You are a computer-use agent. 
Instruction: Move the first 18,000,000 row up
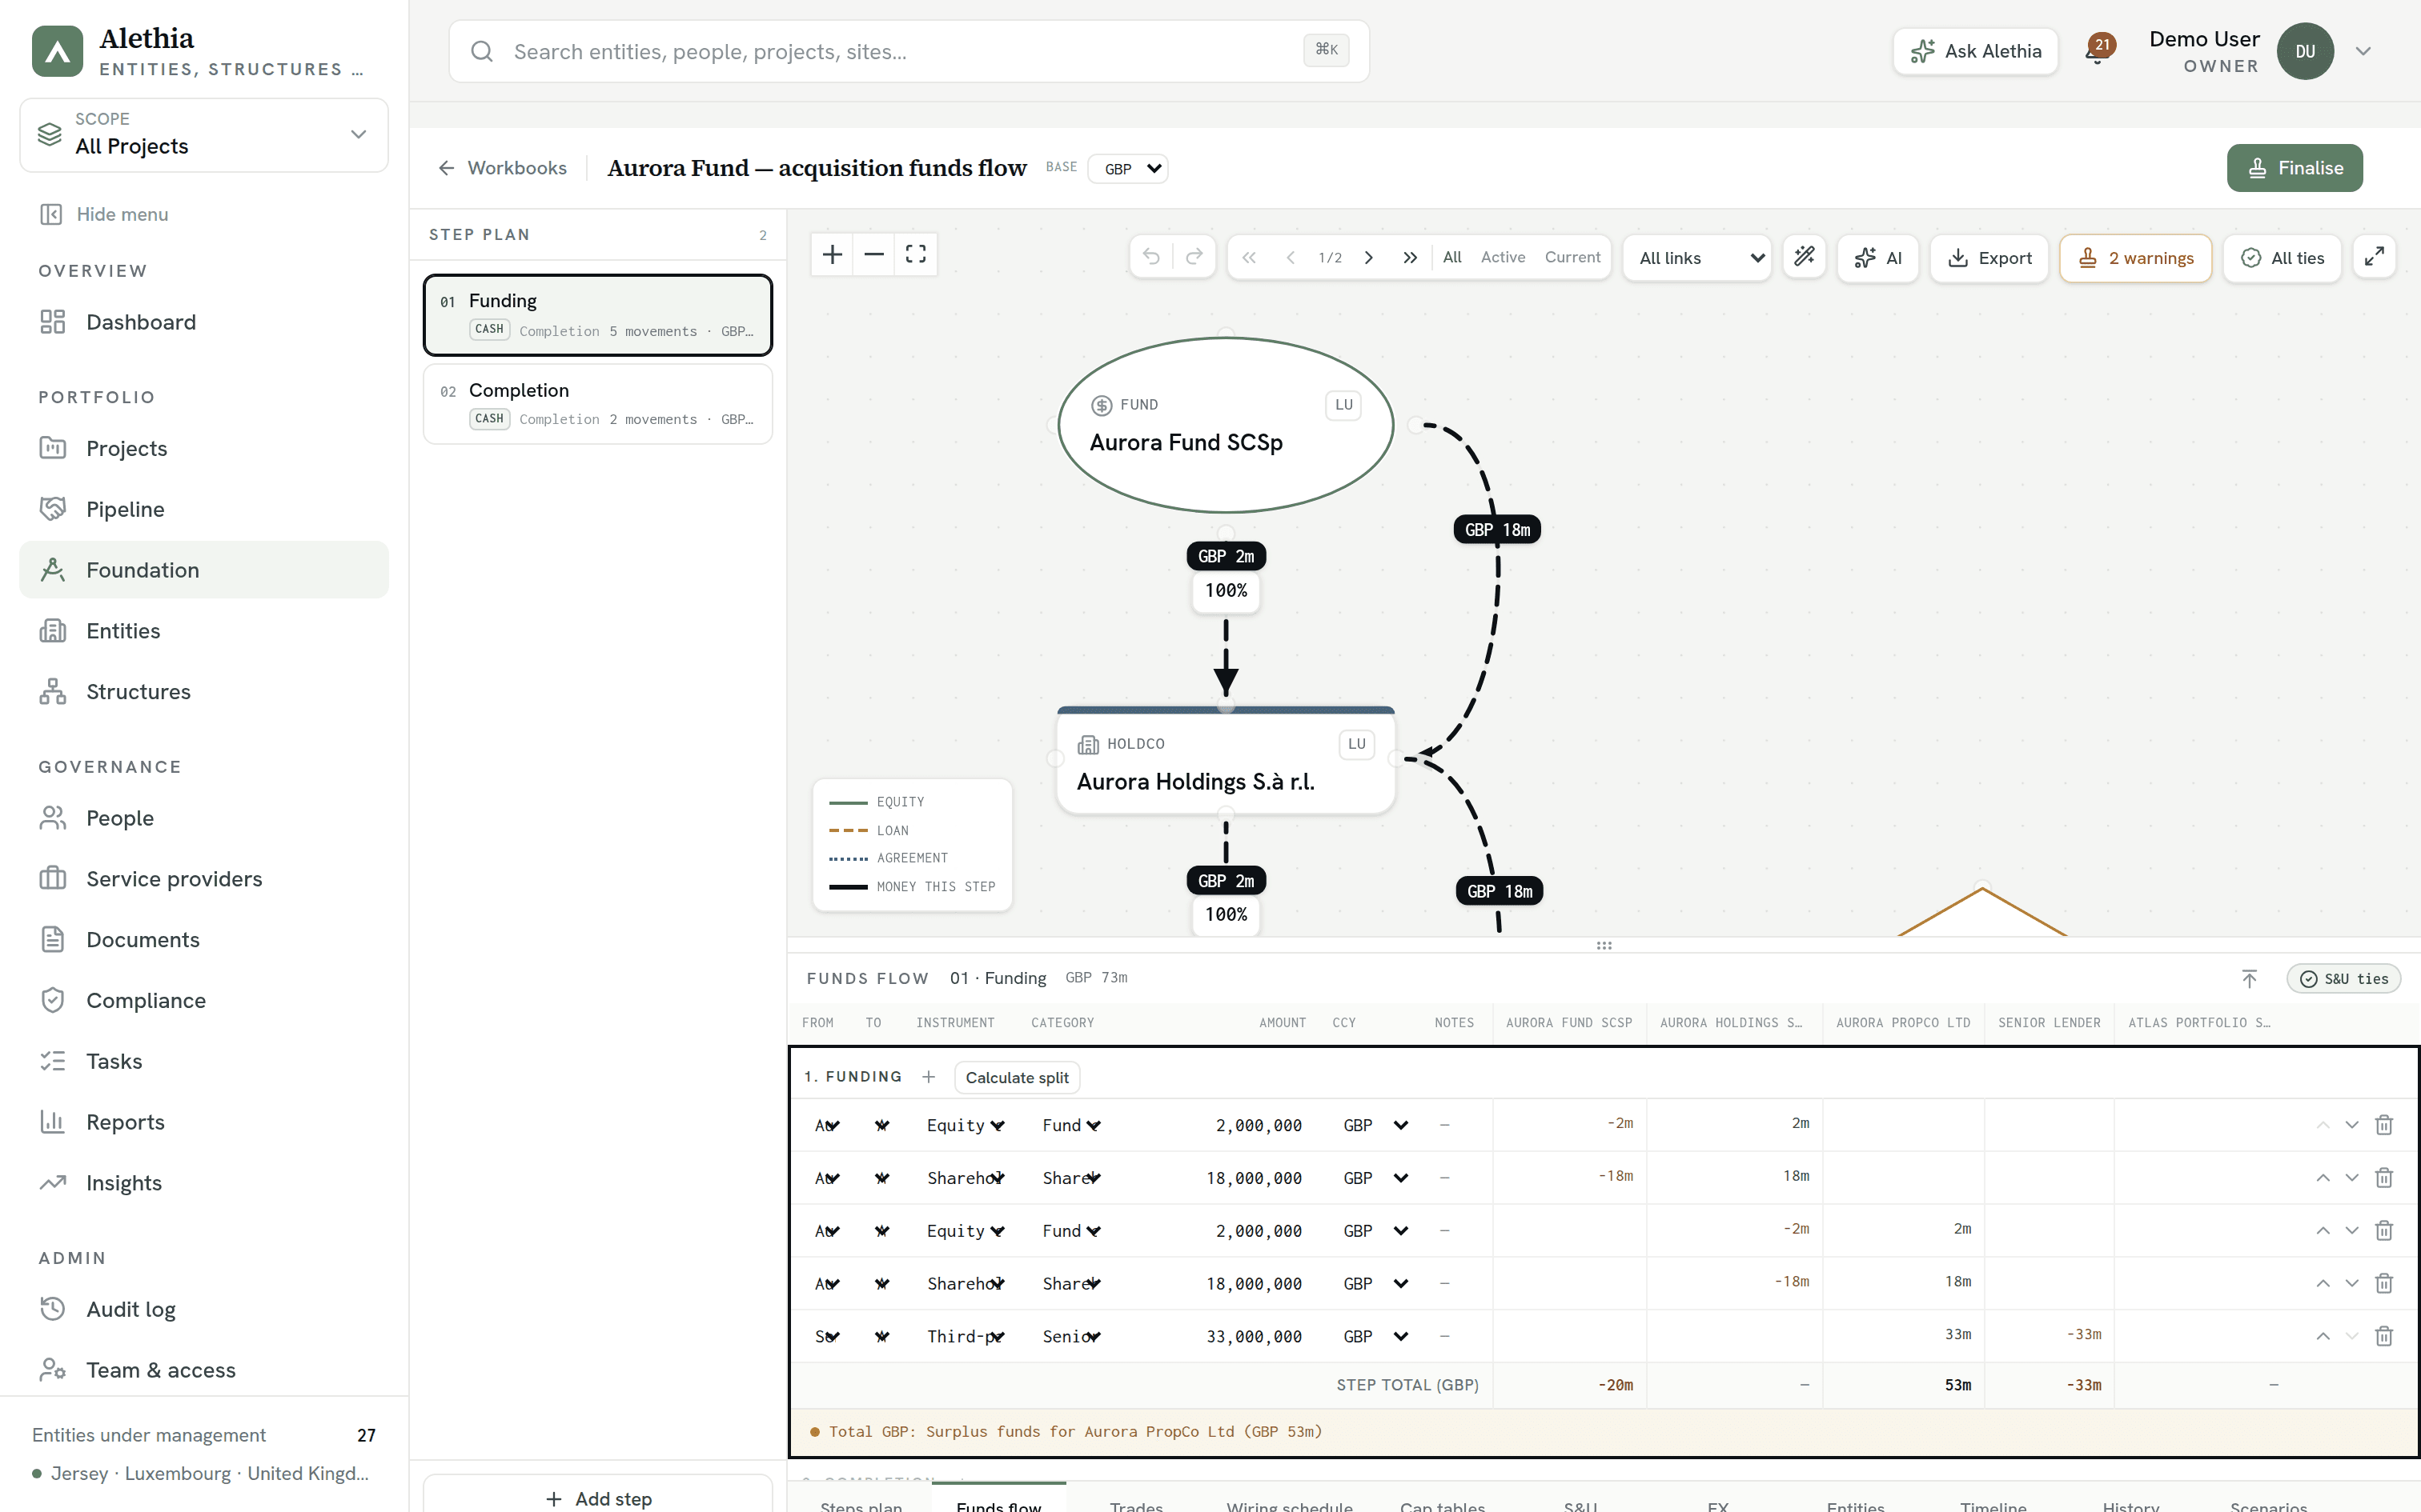(2323, 1178)
